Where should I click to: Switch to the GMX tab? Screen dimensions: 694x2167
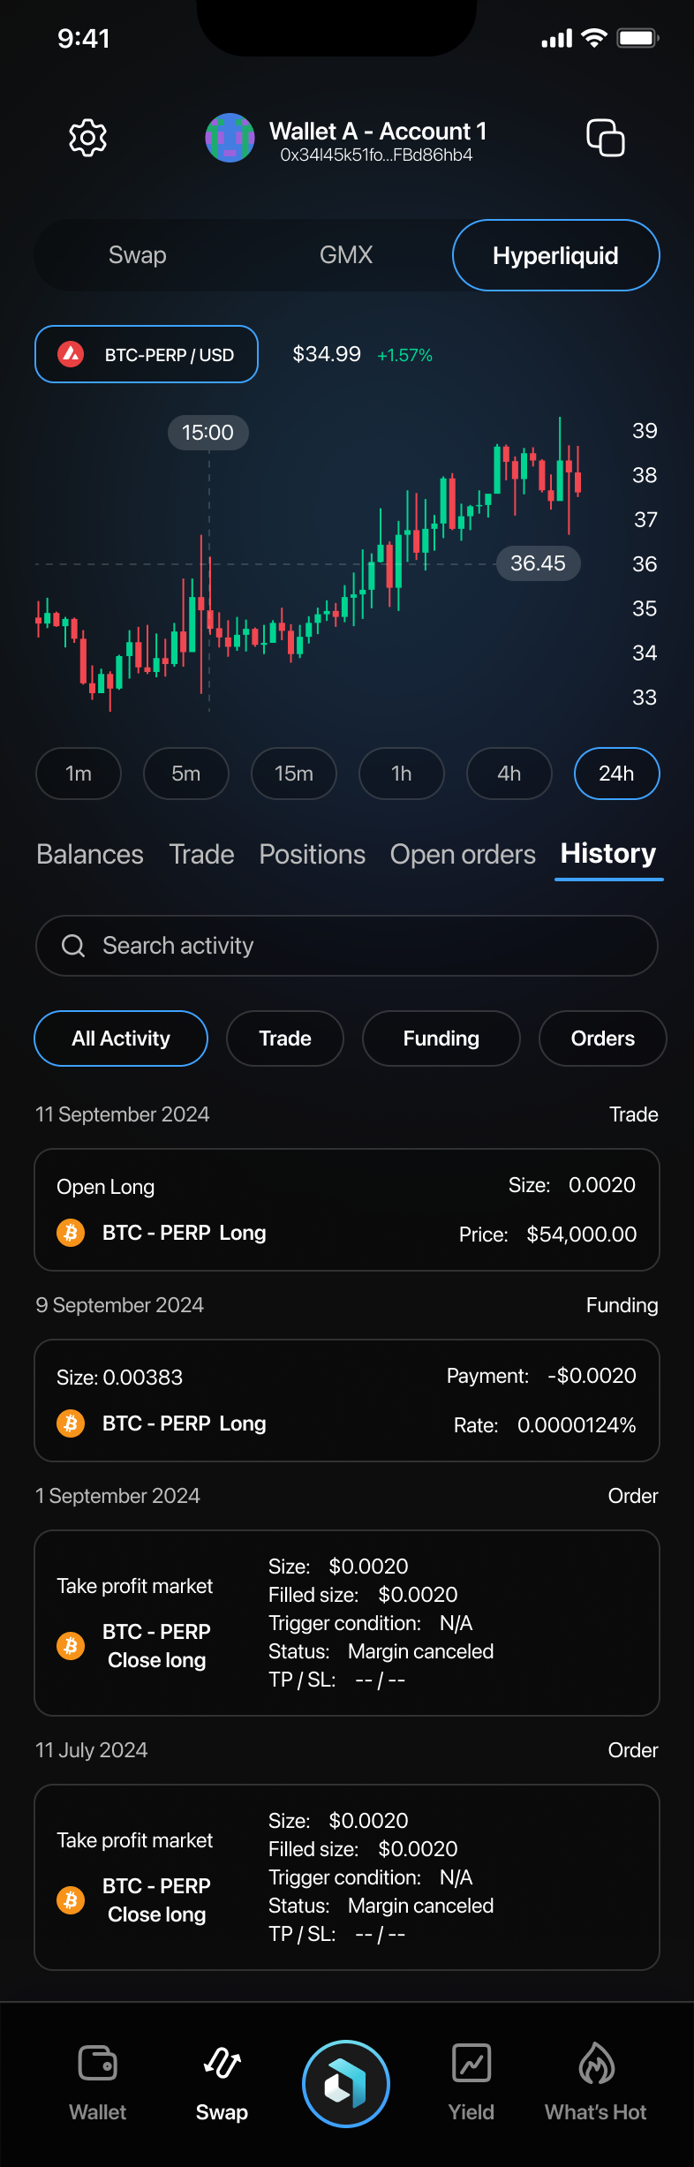click(x=346, y=255)
